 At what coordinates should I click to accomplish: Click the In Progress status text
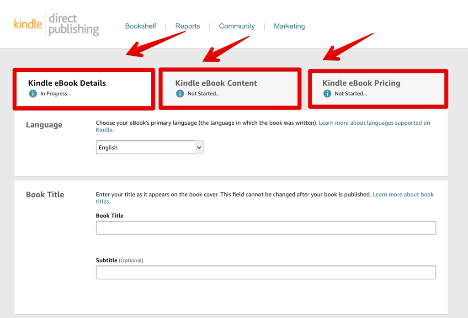pos(55,94)
